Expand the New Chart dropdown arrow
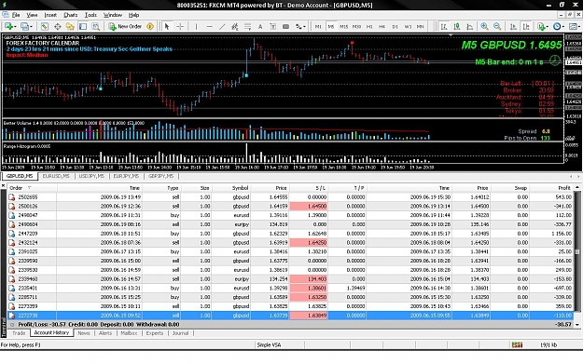583x364 pixels. 15,27
